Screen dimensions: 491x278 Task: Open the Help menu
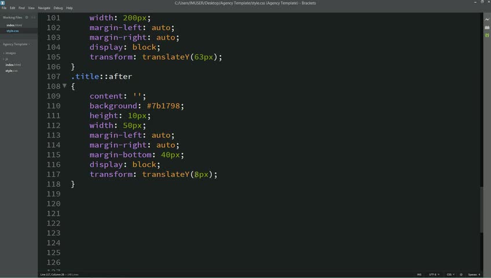tap(69, 8)
